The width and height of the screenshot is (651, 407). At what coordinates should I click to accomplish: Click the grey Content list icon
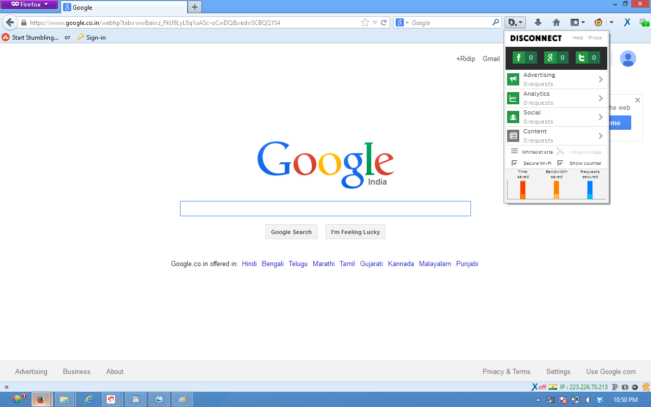pyautogui.click(x=513, y=136)
